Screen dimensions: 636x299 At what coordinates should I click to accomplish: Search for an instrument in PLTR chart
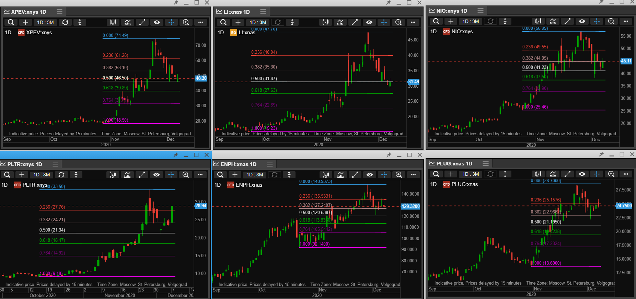tap(7, 175)
